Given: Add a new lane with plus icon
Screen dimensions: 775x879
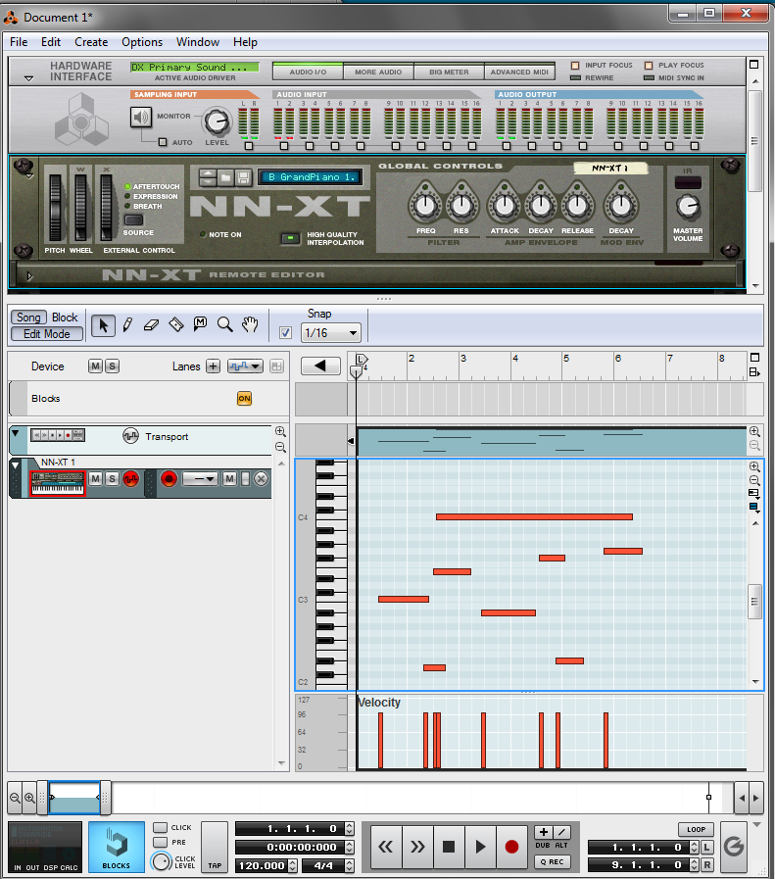Looking at the screenshot, I should tap(213, 366).
